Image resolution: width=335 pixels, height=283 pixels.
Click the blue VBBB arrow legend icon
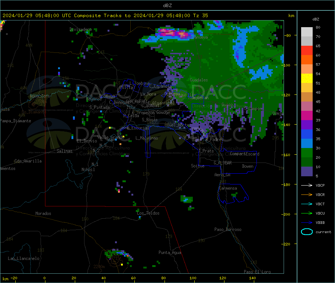(x=307, y=223)
